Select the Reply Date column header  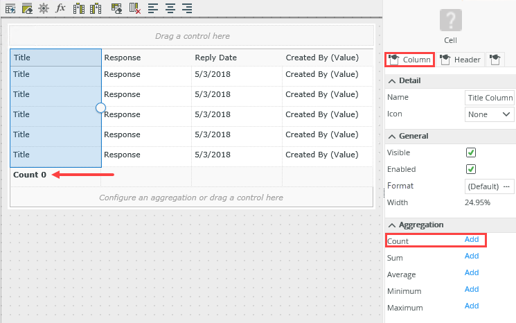(237, 58)
